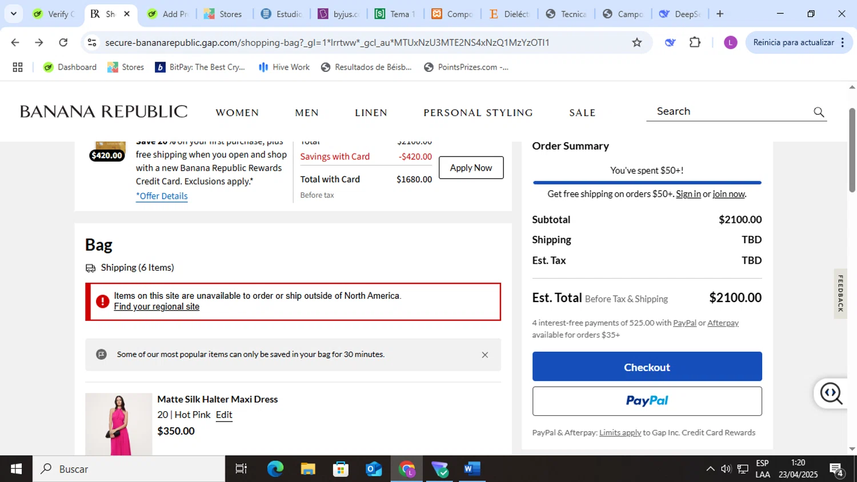This screenshot has height=482, width=857.
Task: Go forward in browser history
Action: [39, 42]
